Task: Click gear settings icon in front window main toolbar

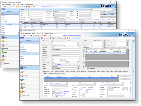Action: tap(51, 35)
